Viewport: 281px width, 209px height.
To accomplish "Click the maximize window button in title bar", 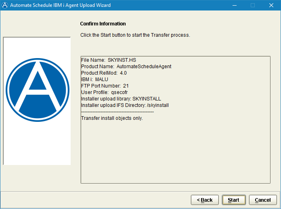I will [253, 5].
